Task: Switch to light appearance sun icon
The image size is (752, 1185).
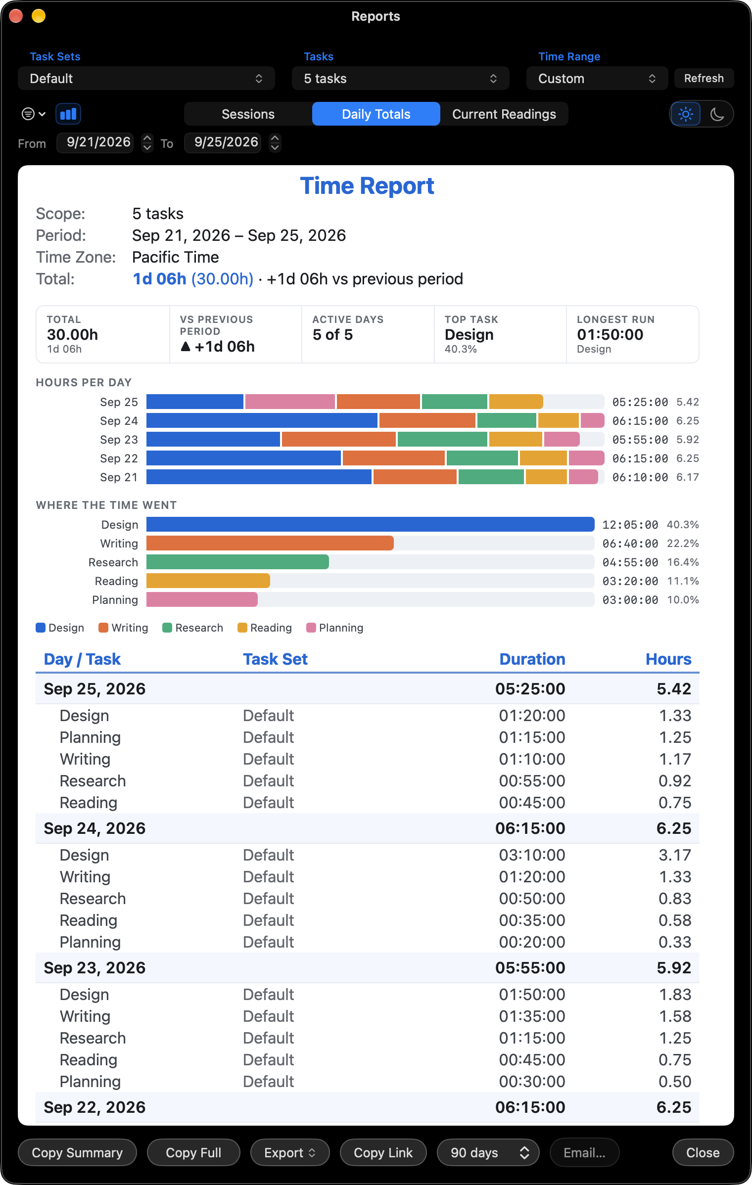Action: 686,114
